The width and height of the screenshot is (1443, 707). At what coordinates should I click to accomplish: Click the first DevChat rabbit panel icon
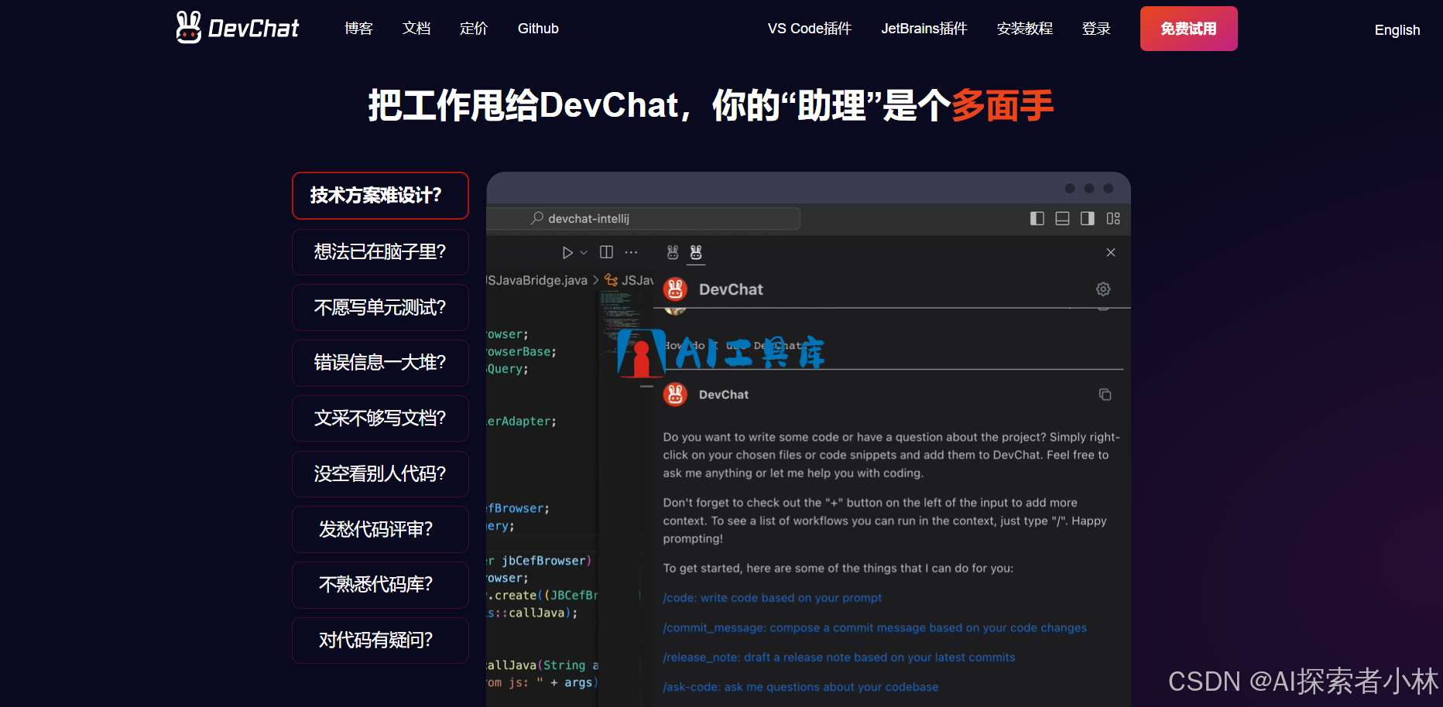[673, 252]
